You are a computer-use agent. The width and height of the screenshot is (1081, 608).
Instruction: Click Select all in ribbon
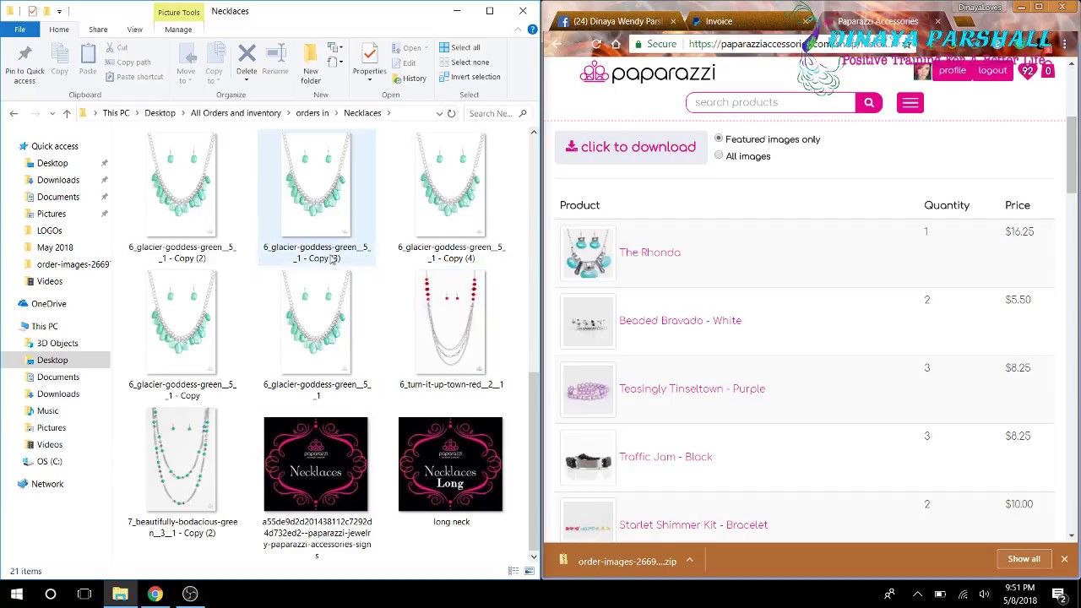(x=459, y=47)
